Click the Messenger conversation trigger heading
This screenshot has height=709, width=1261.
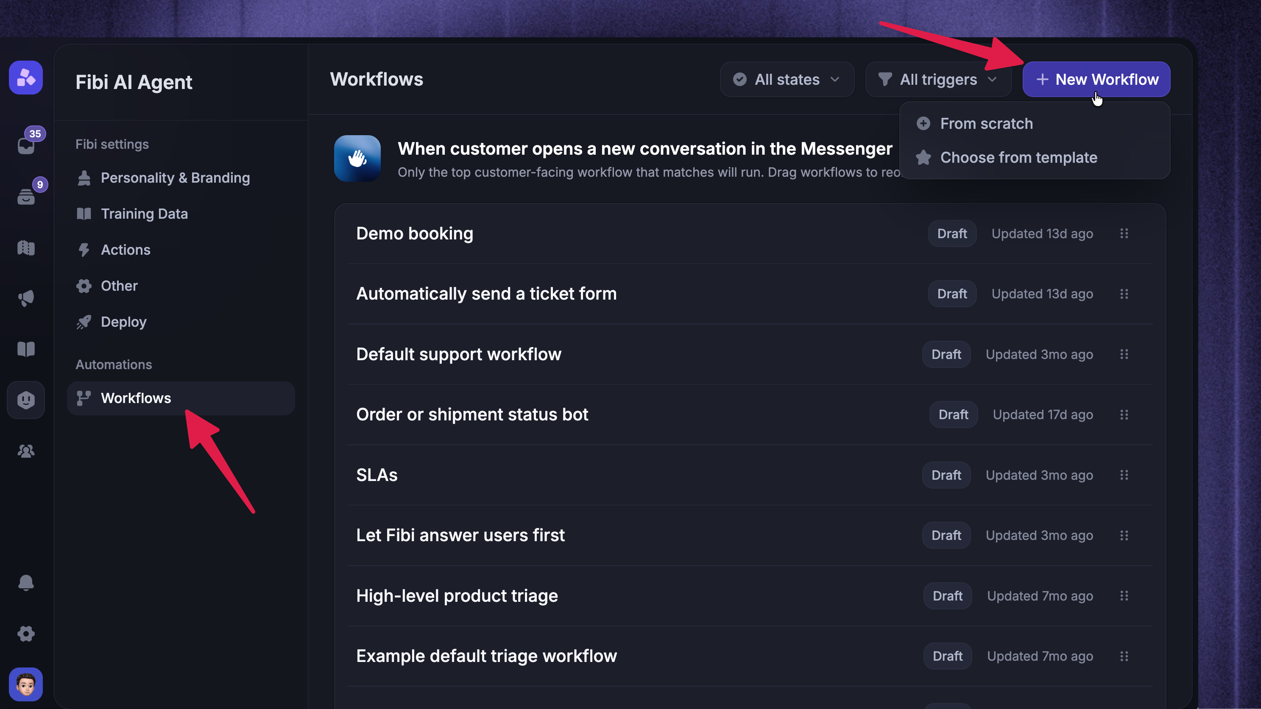pos(644,149)
